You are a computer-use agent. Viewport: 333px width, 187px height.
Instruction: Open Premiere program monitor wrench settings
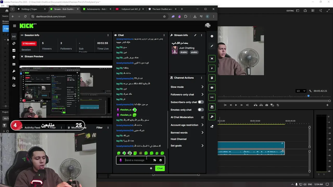(310, 91)
